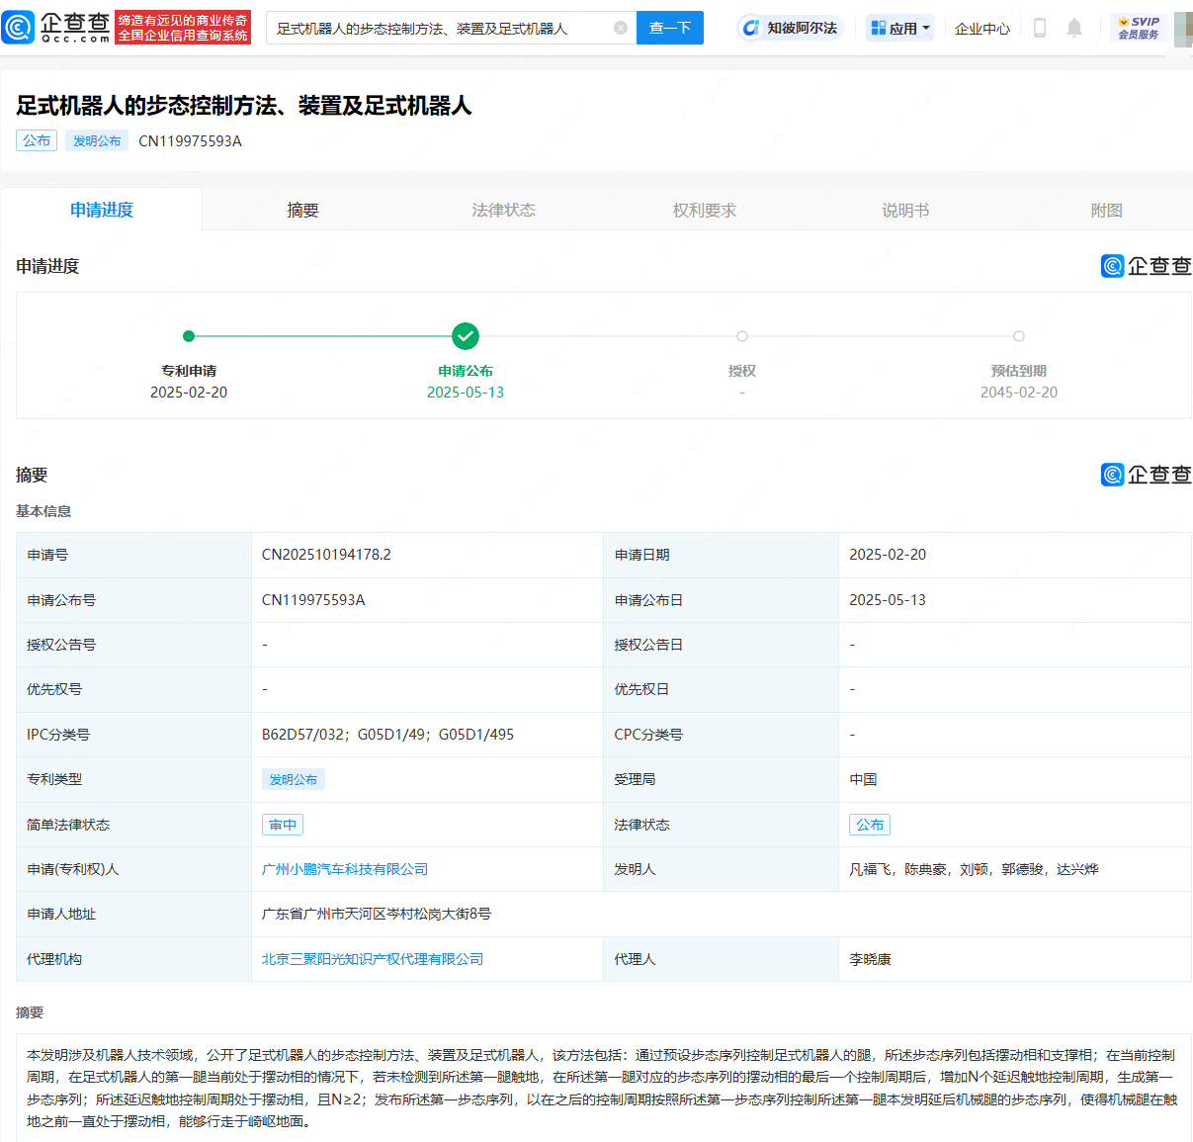Open applicant 广州小鹏汽车科技有限公司 link
Image resolution: width=1193 pixels, height=1142 pixels.
click(x=345, y=869)
